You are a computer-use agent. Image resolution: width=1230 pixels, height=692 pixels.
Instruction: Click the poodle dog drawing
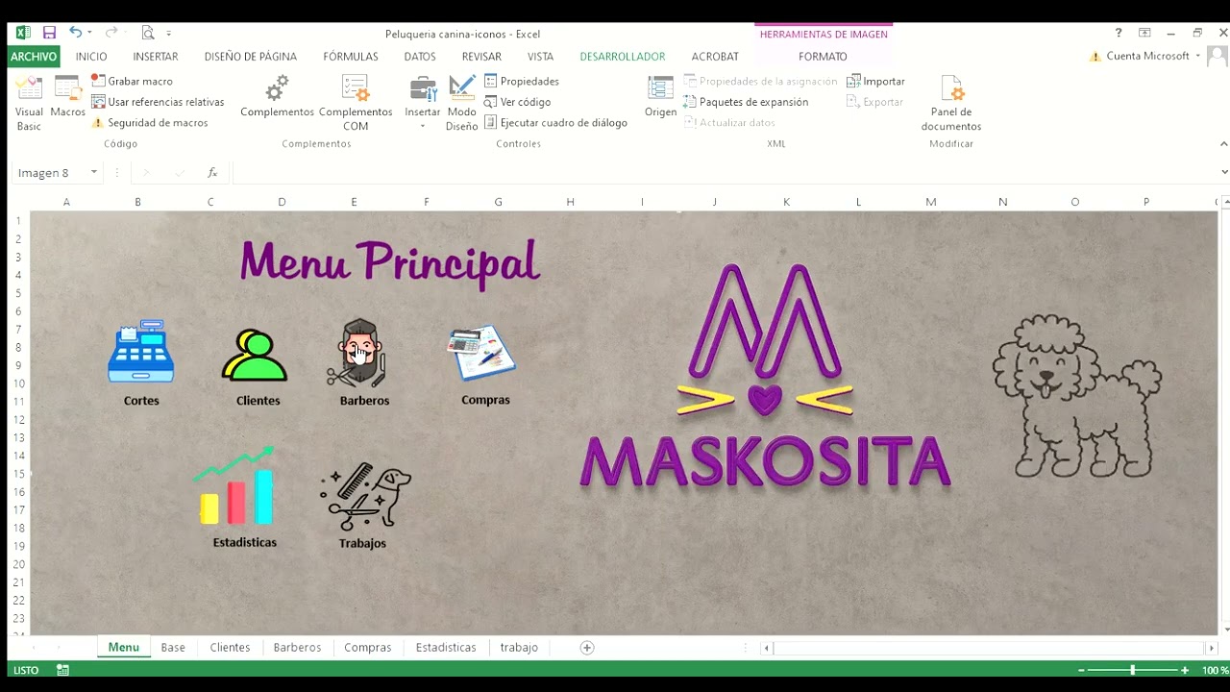1076,396
